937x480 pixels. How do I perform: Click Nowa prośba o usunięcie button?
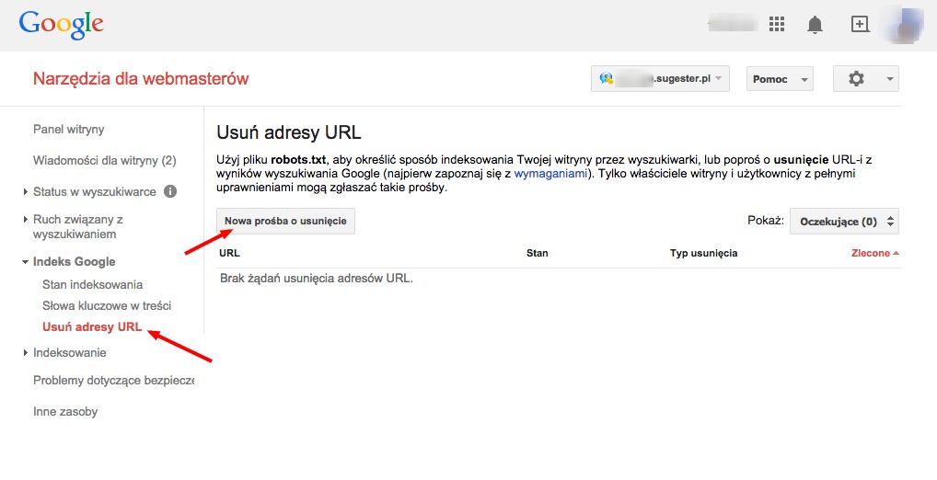285,221
